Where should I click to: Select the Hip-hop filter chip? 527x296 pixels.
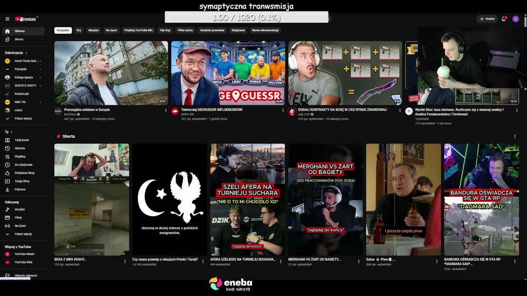tap(165, 30)
